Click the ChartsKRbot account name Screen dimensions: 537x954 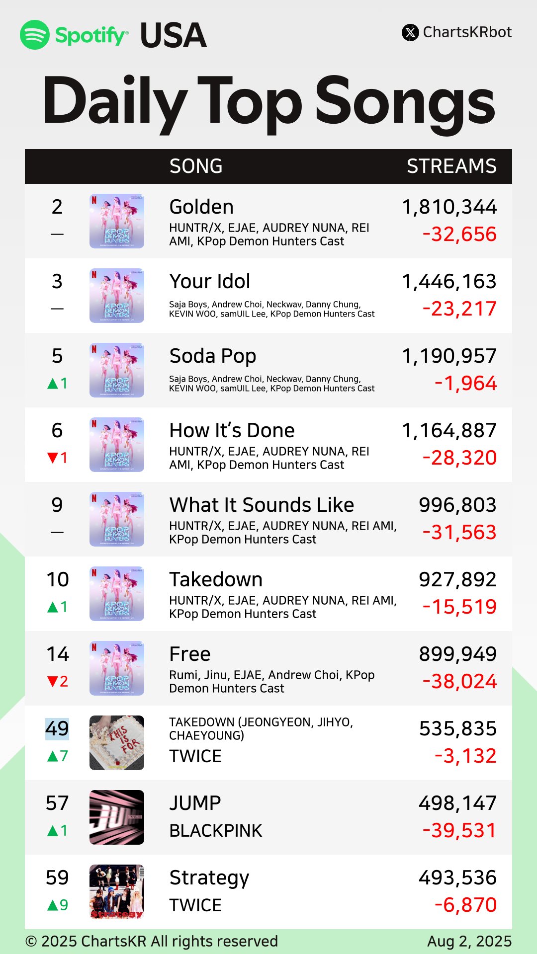467,32
